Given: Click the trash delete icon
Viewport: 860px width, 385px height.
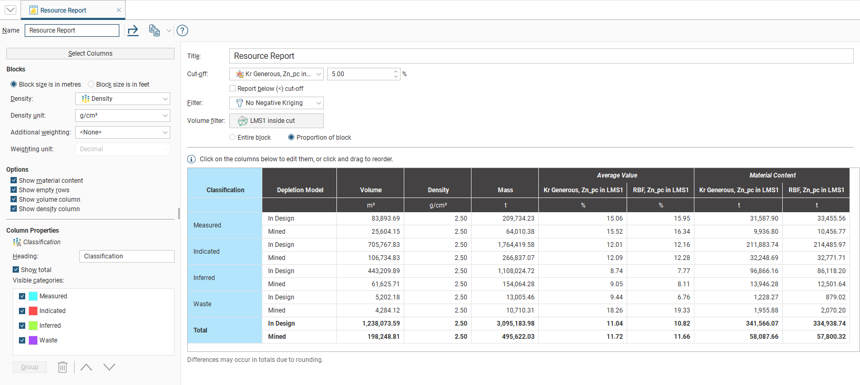Looking at the screenshot, I should tap(63, 367).
